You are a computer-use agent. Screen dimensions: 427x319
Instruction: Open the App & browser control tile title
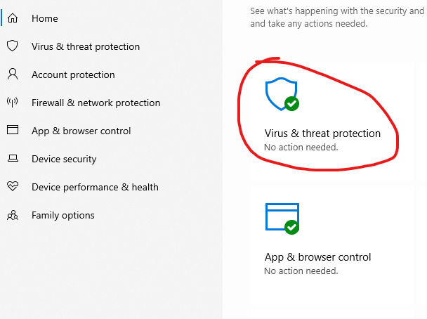tap(318, 257)
